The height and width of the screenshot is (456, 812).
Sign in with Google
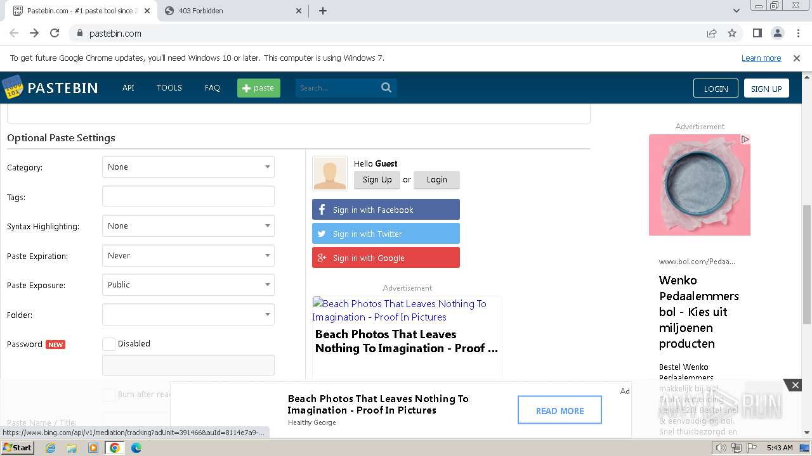point(386,258)
